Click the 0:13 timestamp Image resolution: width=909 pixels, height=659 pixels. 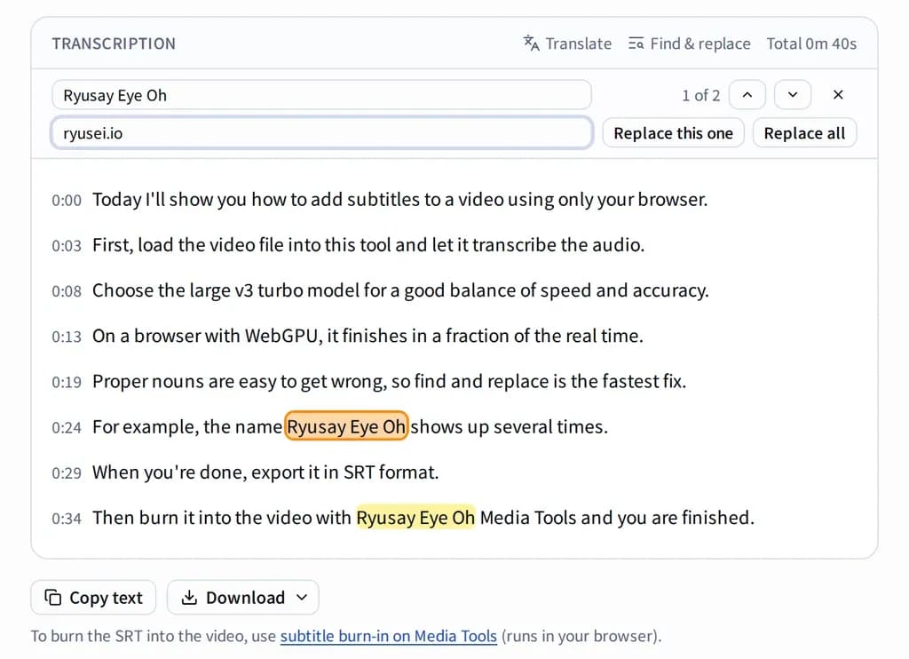tap(67, 336)
